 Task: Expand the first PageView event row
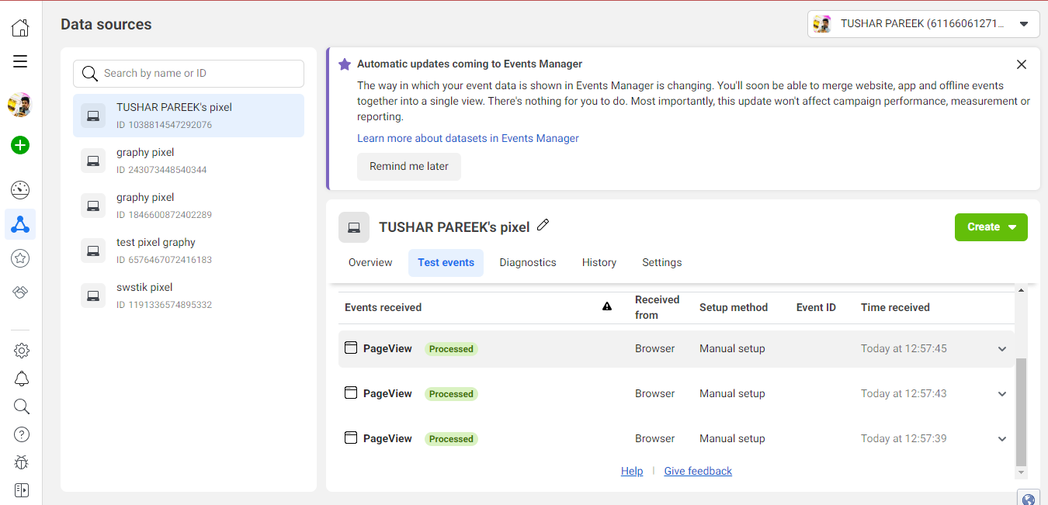1002,348
